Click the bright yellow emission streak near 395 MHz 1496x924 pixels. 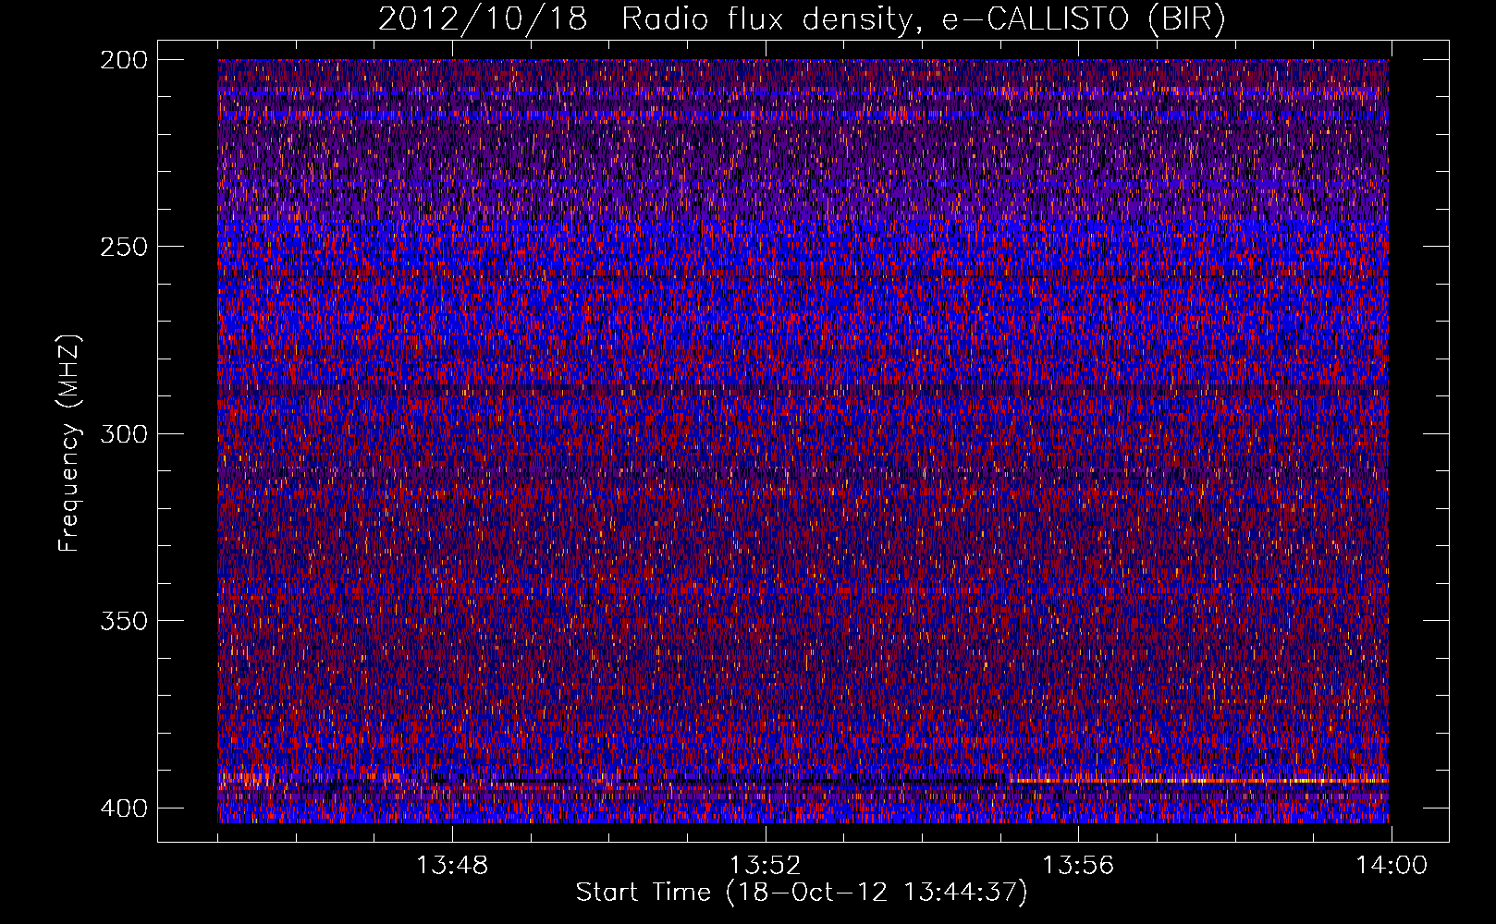(1199, 781)
